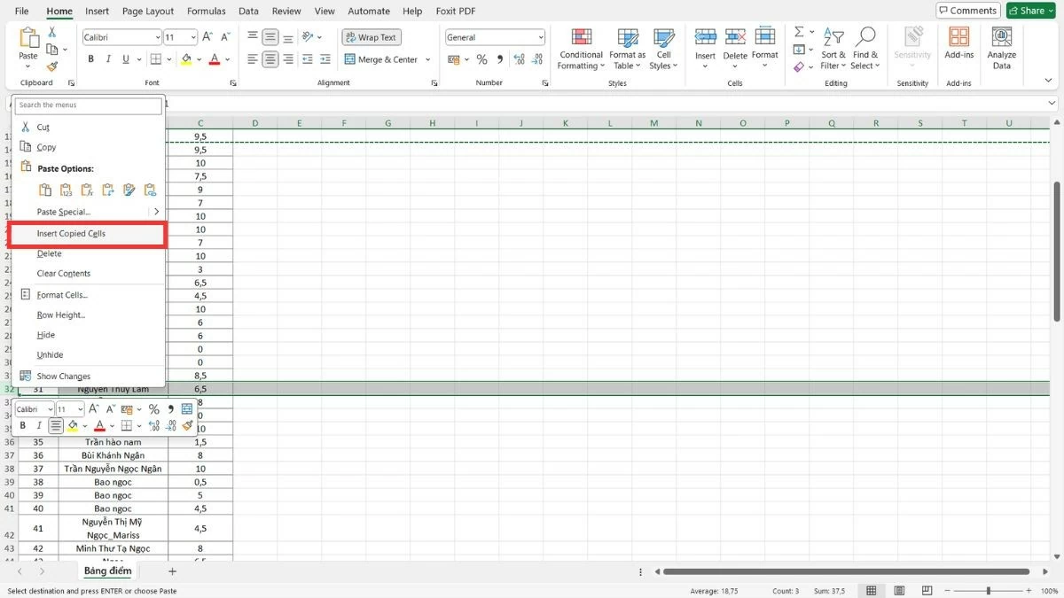Image resolution: width=1064 pixels, height=598 pixels.
Task: Switch to the Formulas ribbon tab
Action: [x=206, y=11]
